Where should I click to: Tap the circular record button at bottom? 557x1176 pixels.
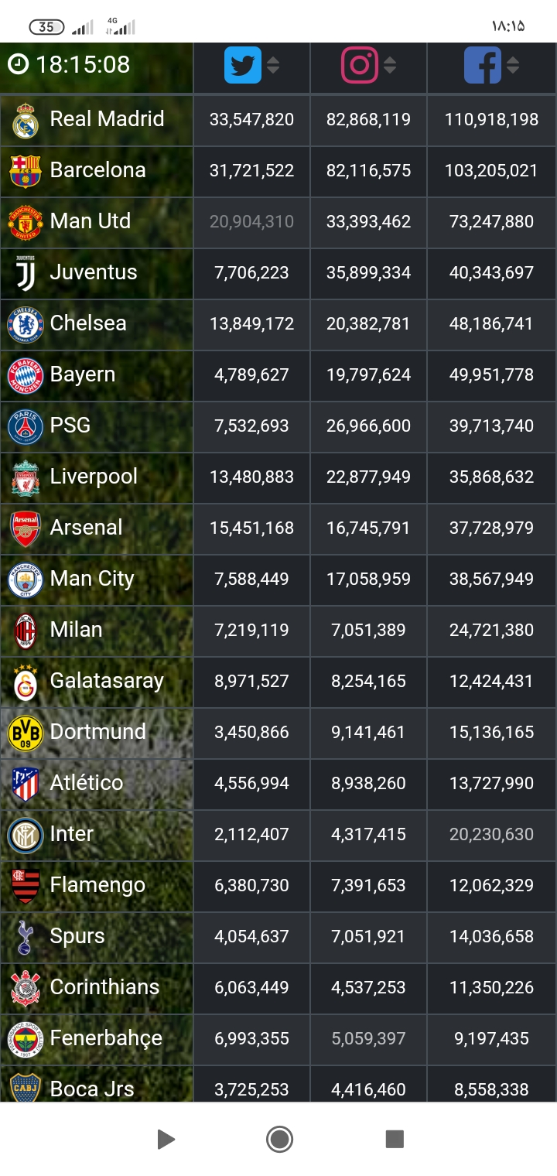(x=279, y=1139)
